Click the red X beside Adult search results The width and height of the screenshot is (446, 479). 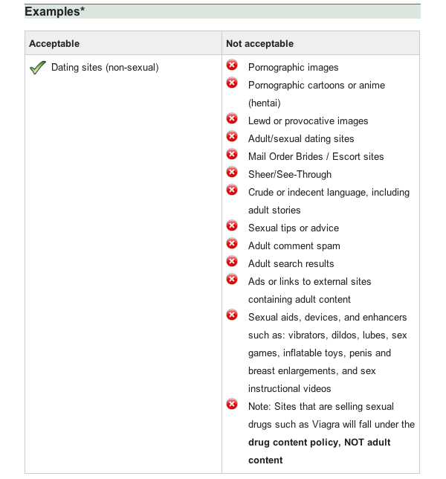point(232,261)
